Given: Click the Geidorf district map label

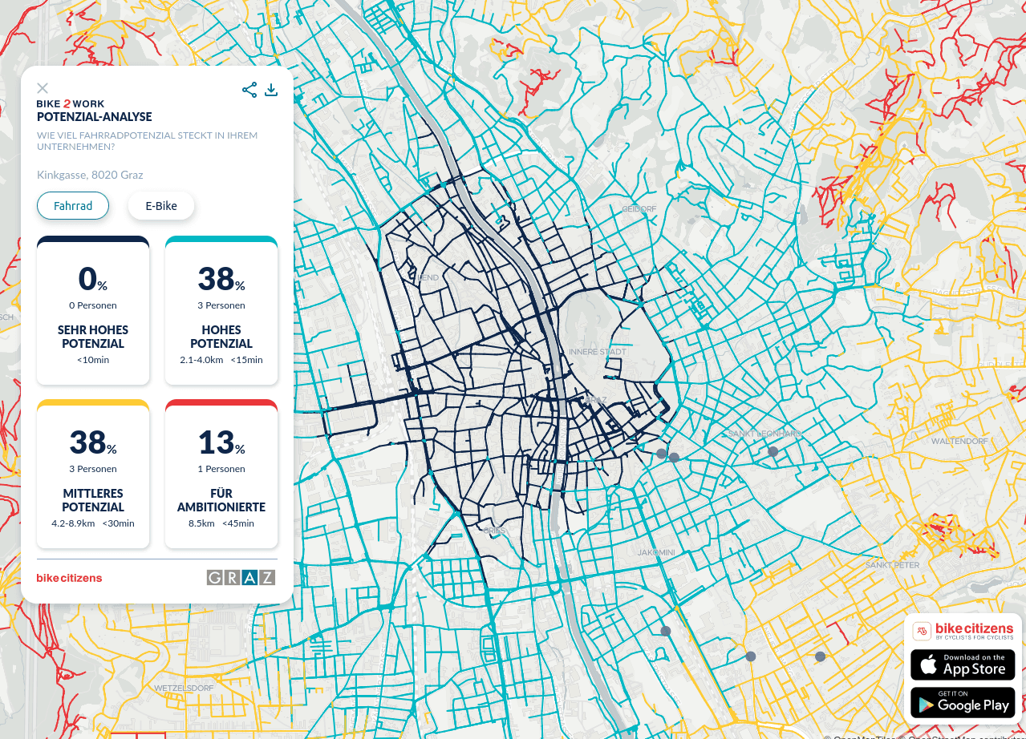Looking at the screenshot, I should click(639, 209).
